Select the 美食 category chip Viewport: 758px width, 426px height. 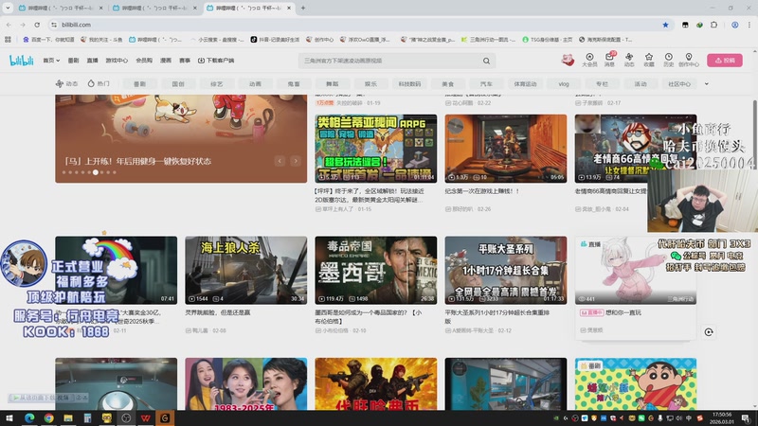447,84
